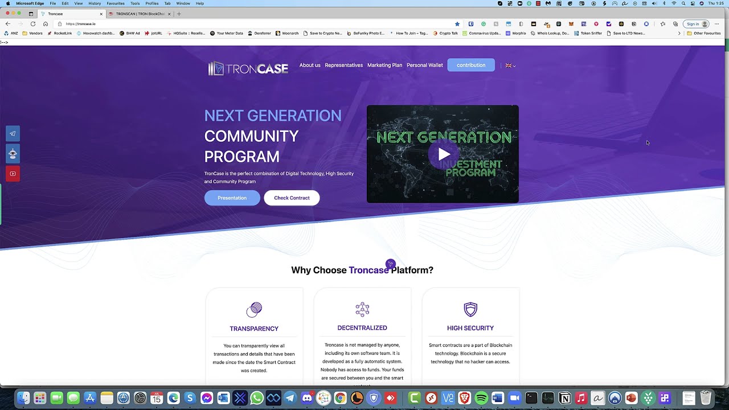729x410 pixels.
Task: Select the TRANSPARENCY heading text
Action: point(254,329)
